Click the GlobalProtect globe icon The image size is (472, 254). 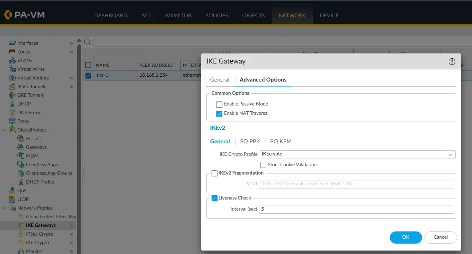pos(12,130)
